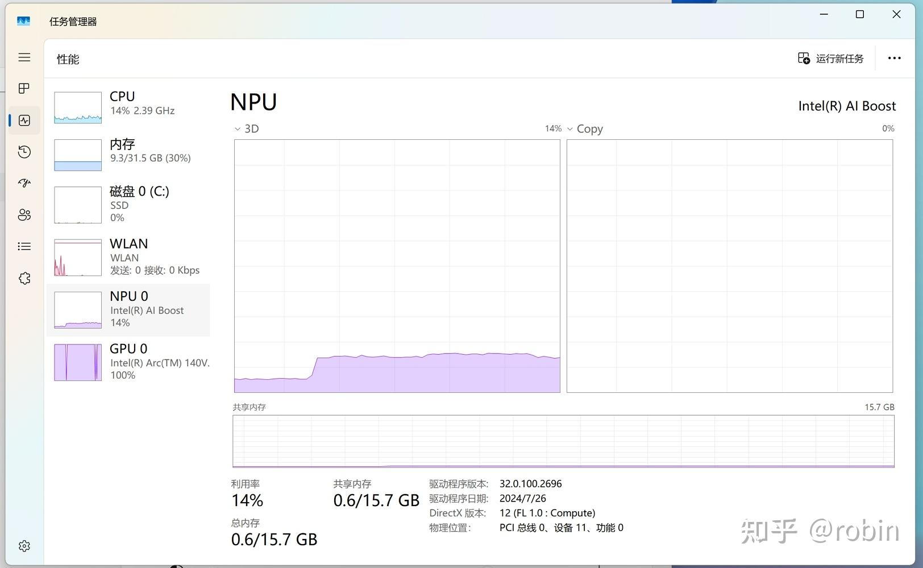This screenshot has height=568, width=923.
Task: Open the navigation hamburger menu
Action: 24,57
